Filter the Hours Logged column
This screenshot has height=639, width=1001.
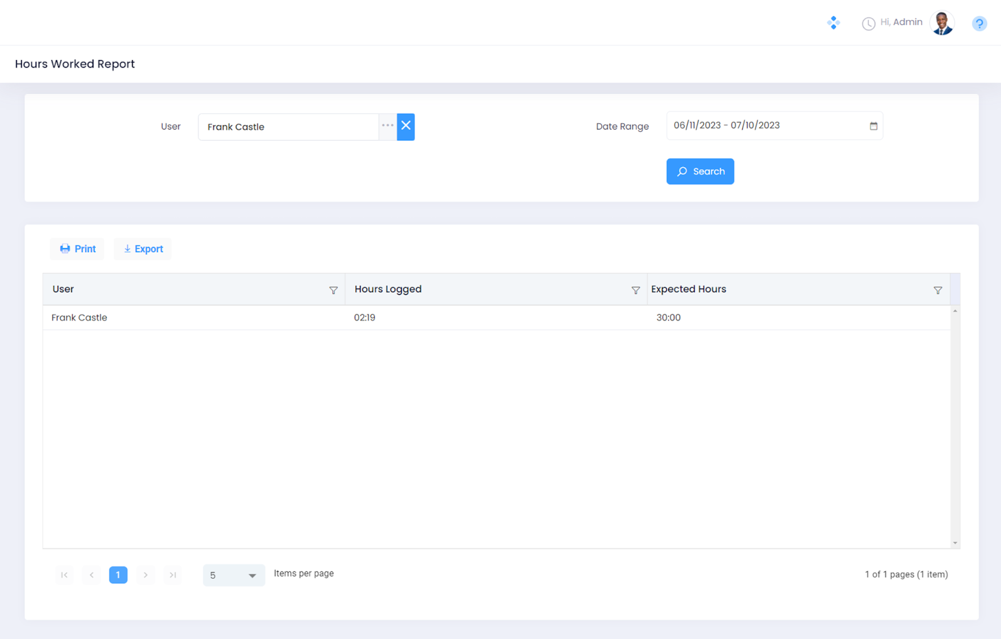click(636, 290)
